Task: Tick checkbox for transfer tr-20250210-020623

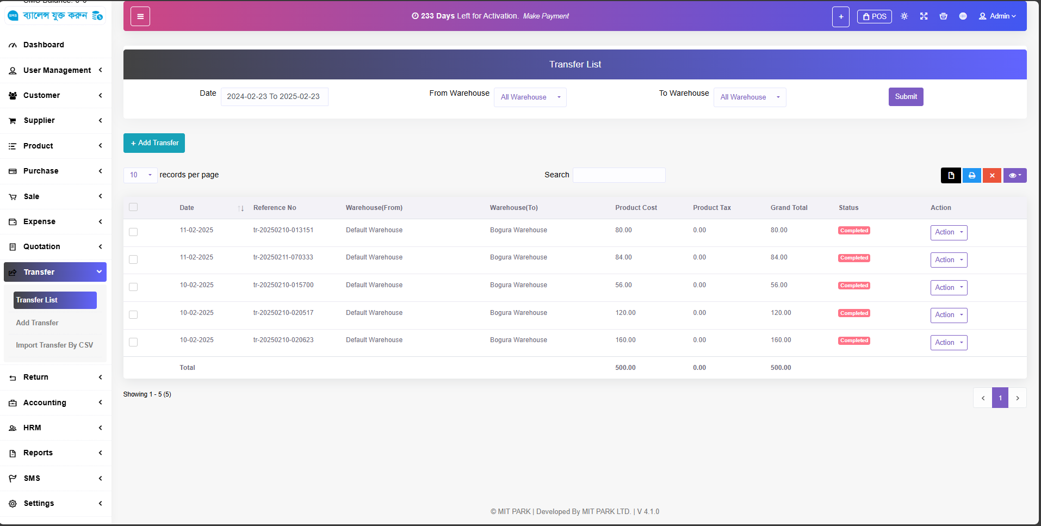Action: click(133, 342)
